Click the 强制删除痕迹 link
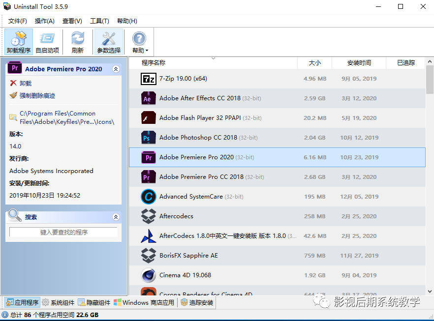 (37, 96)
